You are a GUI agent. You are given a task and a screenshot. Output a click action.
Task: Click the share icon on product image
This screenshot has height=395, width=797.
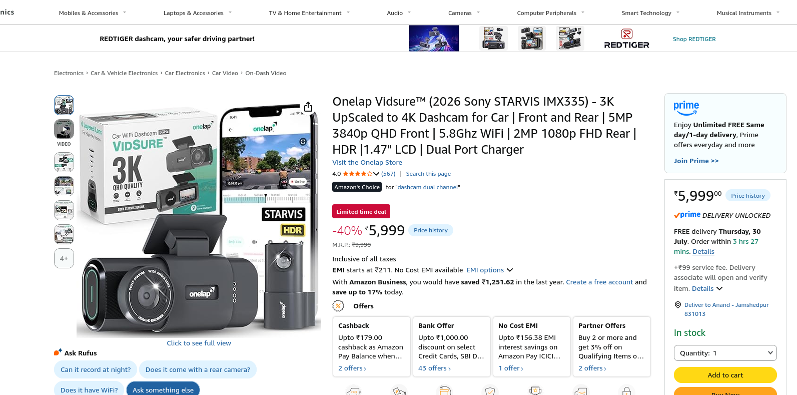tap(308, 107)
